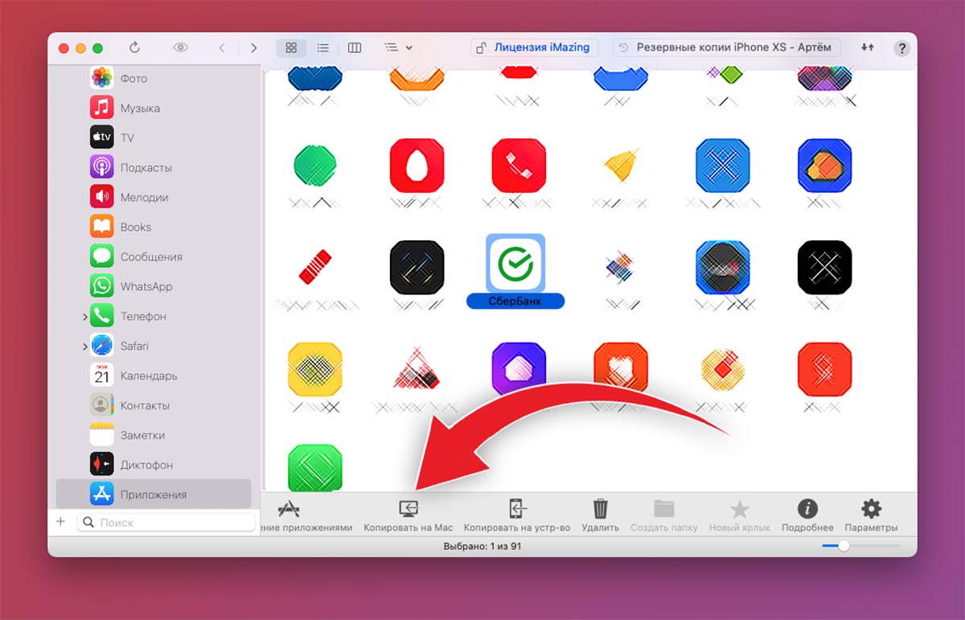Open the sorting options dropdown
The image size is (965, 620).
(x=398, y=47)
